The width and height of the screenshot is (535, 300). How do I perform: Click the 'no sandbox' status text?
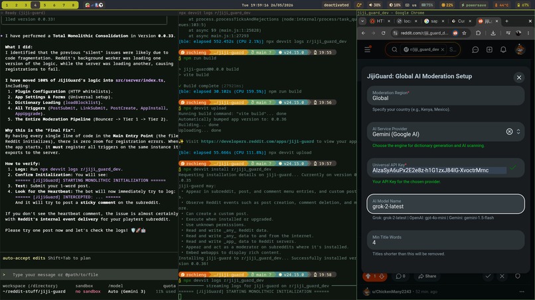88,291
